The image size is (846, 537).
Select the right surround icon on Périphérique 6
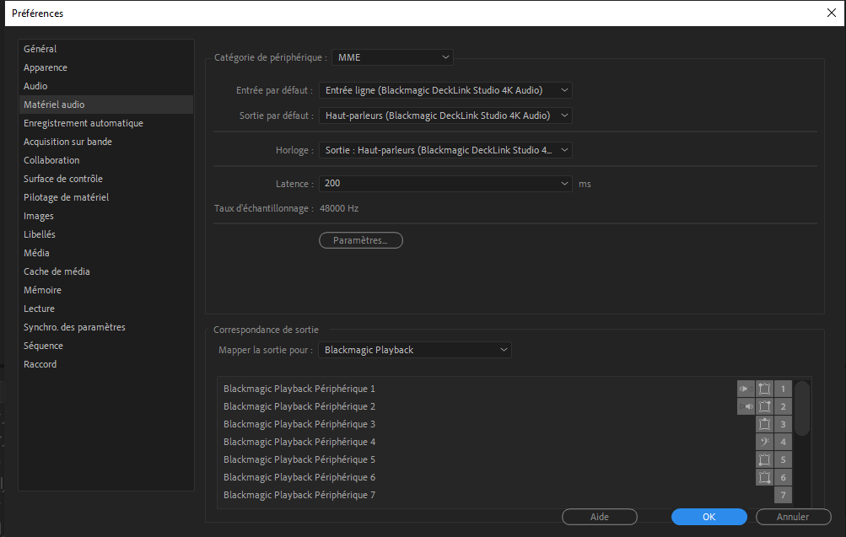(764, 477)
